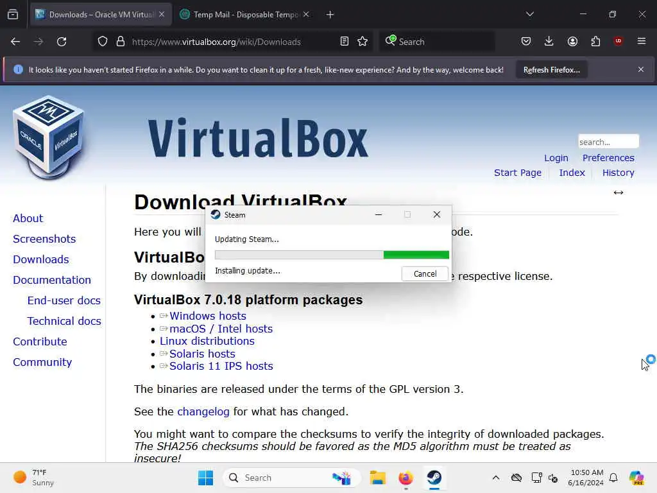
Task: Click the site security padlock icon
Action: [121, 42]
